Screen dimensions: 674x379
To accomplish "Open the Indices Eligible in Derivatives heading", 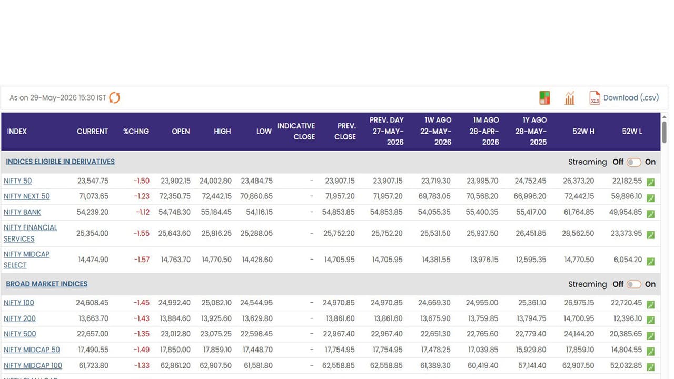I will pyautogui.click(x=60, y=162).
